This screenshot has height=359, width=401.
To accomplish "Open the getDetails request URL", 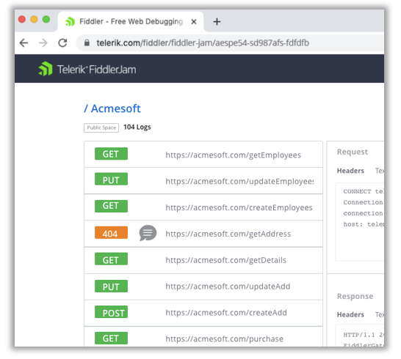I will 225,260.
